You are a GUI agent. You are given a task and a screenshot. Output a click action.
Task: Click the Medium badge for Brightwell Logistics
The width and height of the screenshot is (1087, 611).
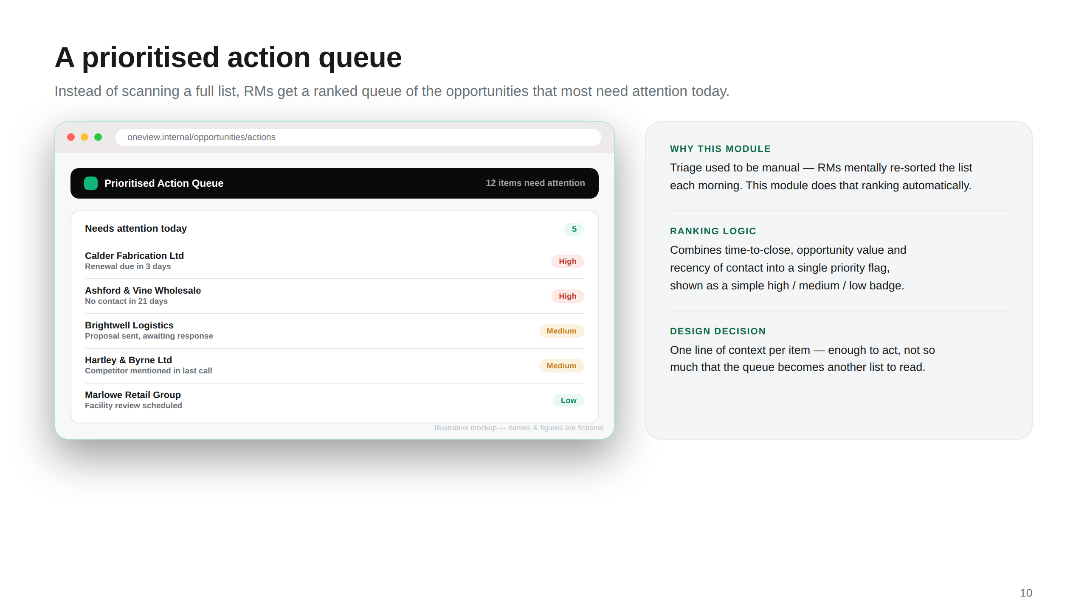[561, 331]
